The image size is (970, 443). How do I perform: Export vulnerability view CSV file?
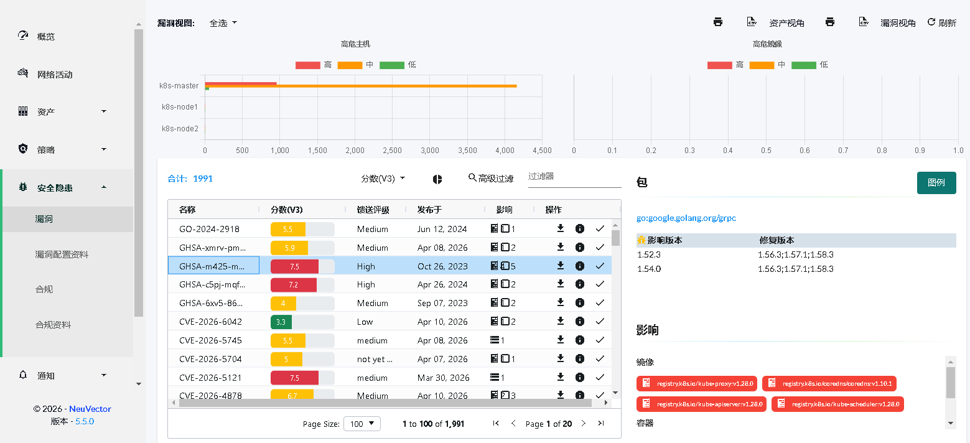(864, 22)
